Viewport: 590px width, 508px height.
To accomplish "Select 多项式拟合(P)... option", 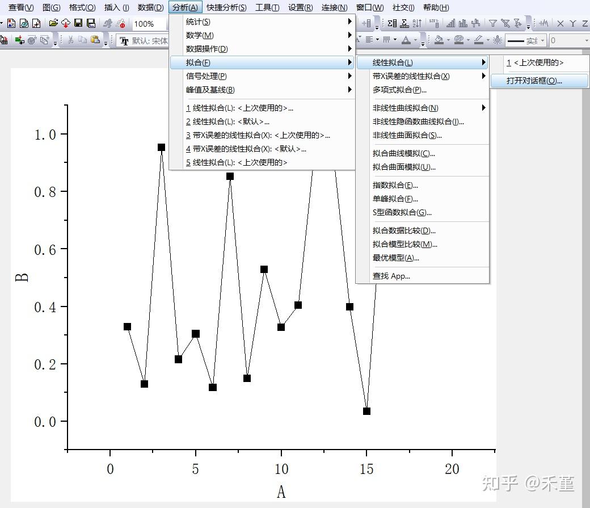I will pos(422,90).
